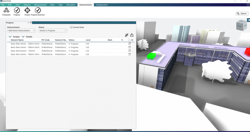Click the Search button
Viewport: 250px width, 132px height.
(x=242, y=14)
